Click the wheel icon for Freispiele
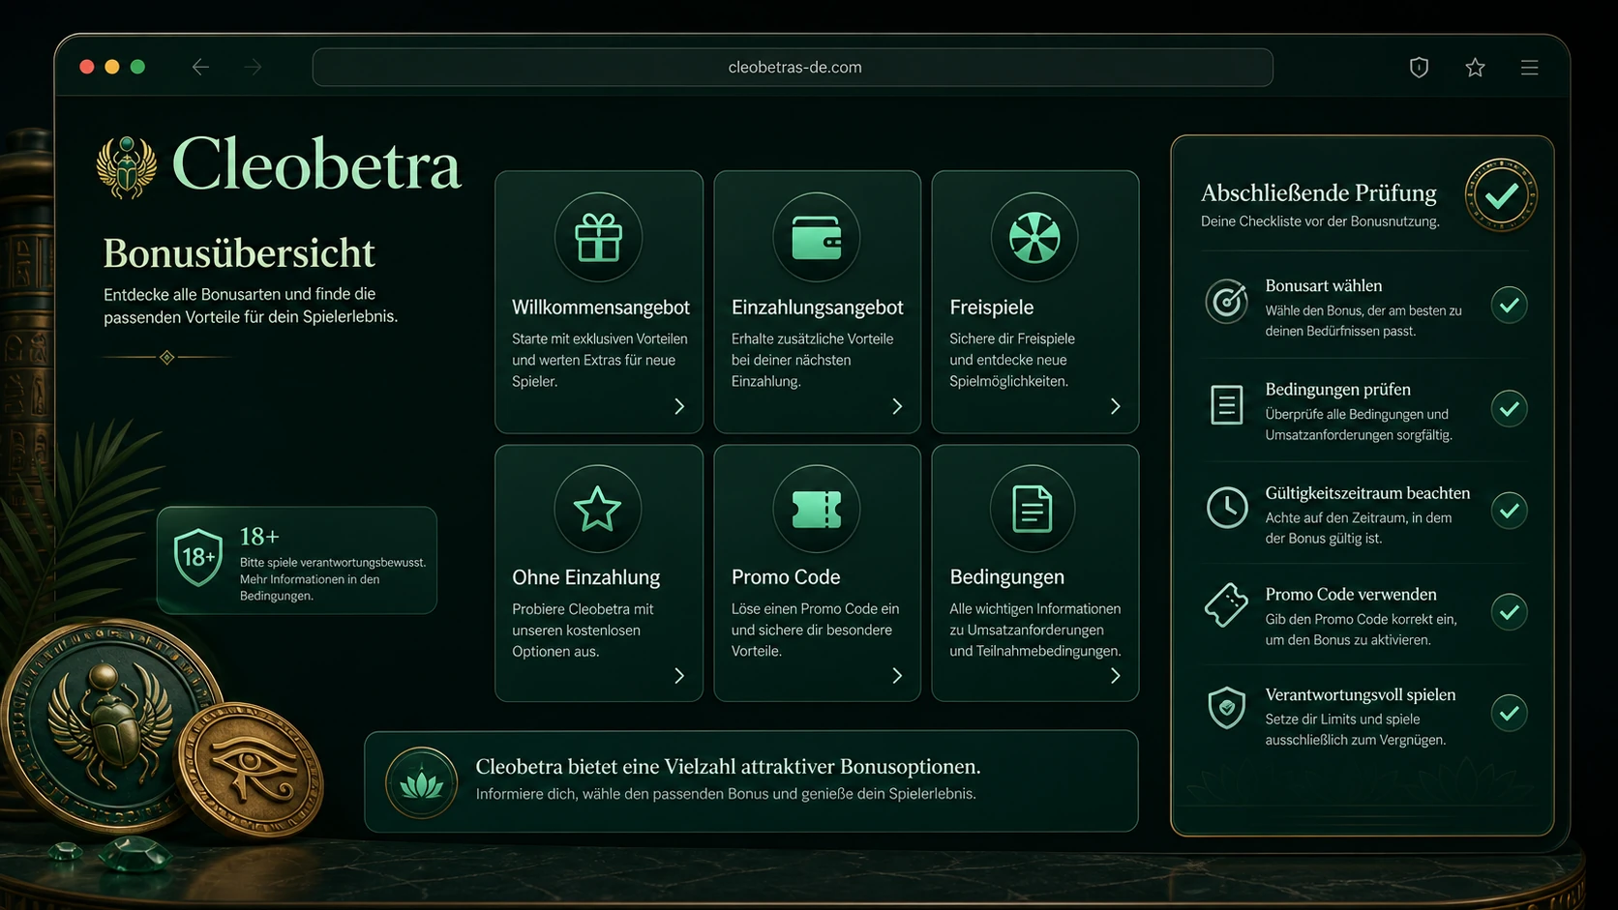Screen dimensions: 1618x910 point(1034,237)
